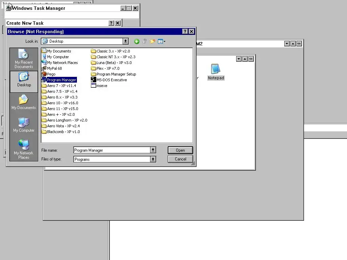Select the Luna (Beta) - XP v3.0 folder
The height and width of the screenshot is (260, 347).
click(x=111, y=63)
